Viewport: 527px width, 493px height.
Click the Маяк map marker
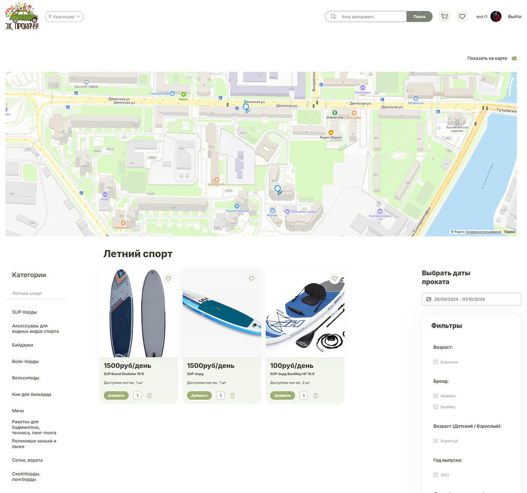point(105,194)
